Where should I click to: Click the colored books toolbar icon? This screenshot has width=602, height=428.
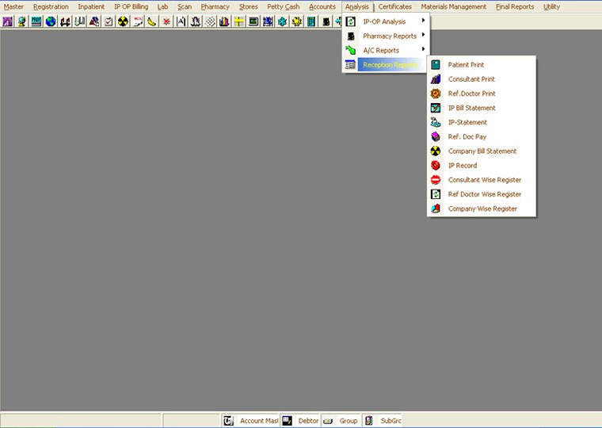point(224,21)
